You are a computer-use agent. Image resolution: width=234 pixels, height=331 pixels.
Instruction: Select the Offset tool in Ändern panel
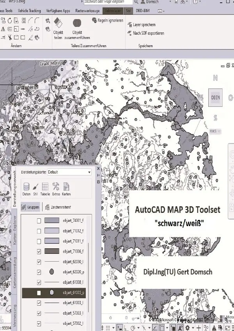[x=10, y=29]
